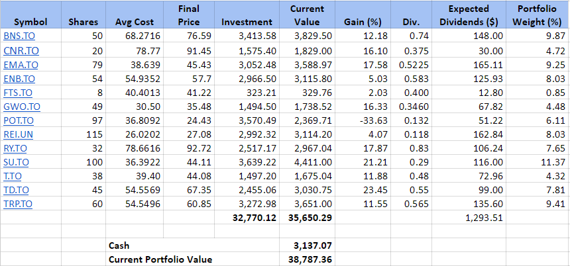
Task: Select the Div. column header
Action: click(411, 15)
